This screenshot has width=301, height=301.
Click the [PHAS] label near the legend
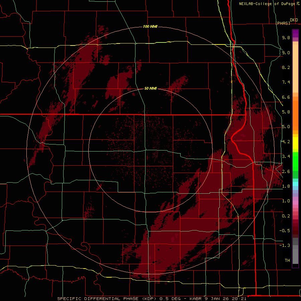pos(283,23)
